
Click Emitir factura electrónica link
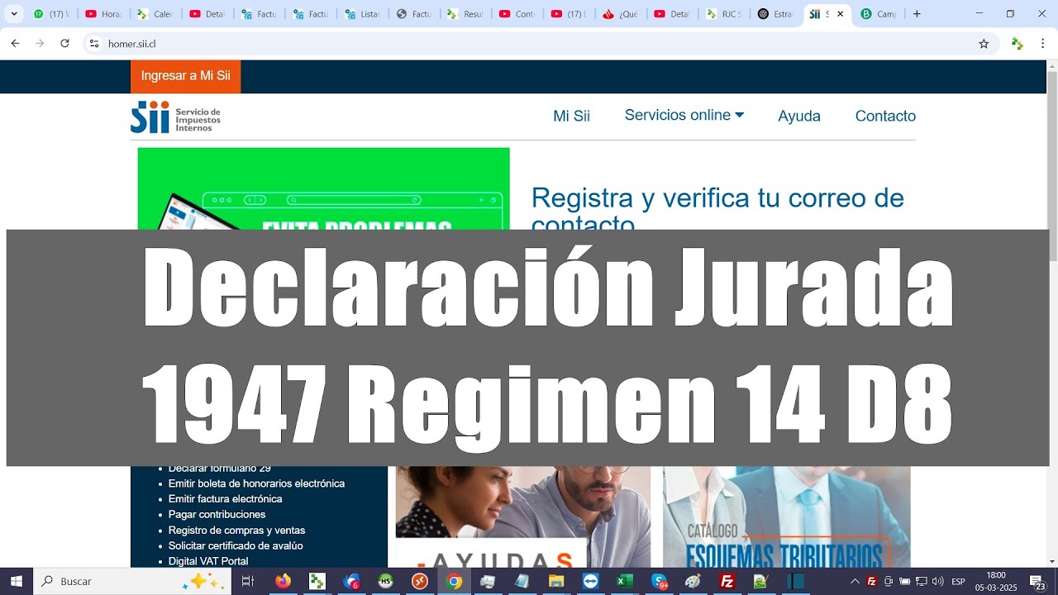pos(225,499)
